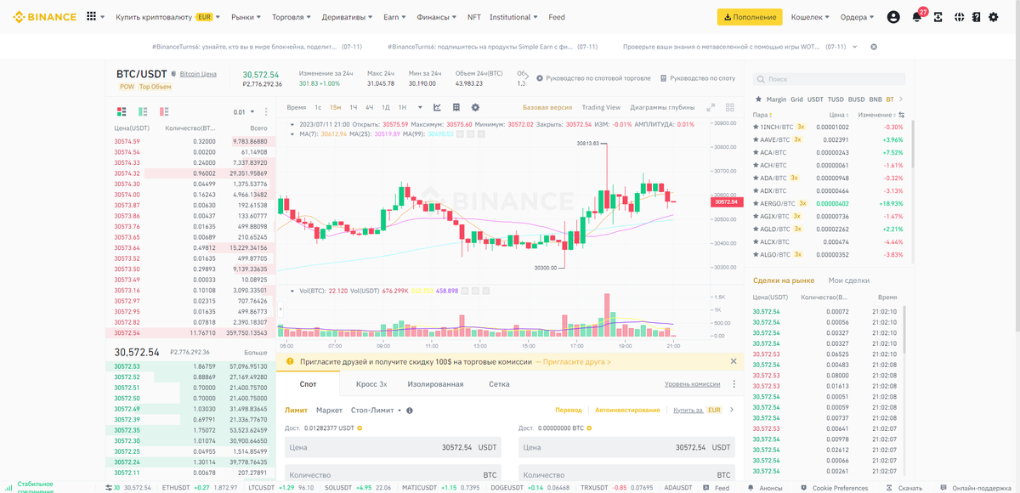Viewport: 1020px width, 493px height.
Task: Expand the chart using the fullscreen arrows icon
Action: pyautogui.click(x=711, y=107)
